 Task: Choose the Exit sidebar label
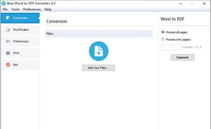[15, 65]
